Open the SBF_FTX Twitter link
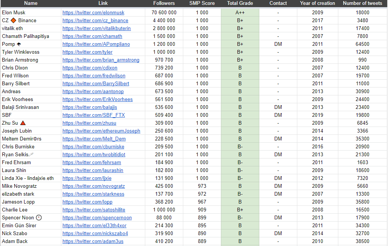The width and height of the screenshot is (388, 246). (x=94, y=115)
